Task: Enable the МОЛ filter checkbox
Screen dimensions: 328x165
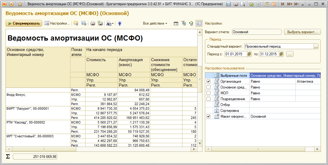Action: pos(208,93)
